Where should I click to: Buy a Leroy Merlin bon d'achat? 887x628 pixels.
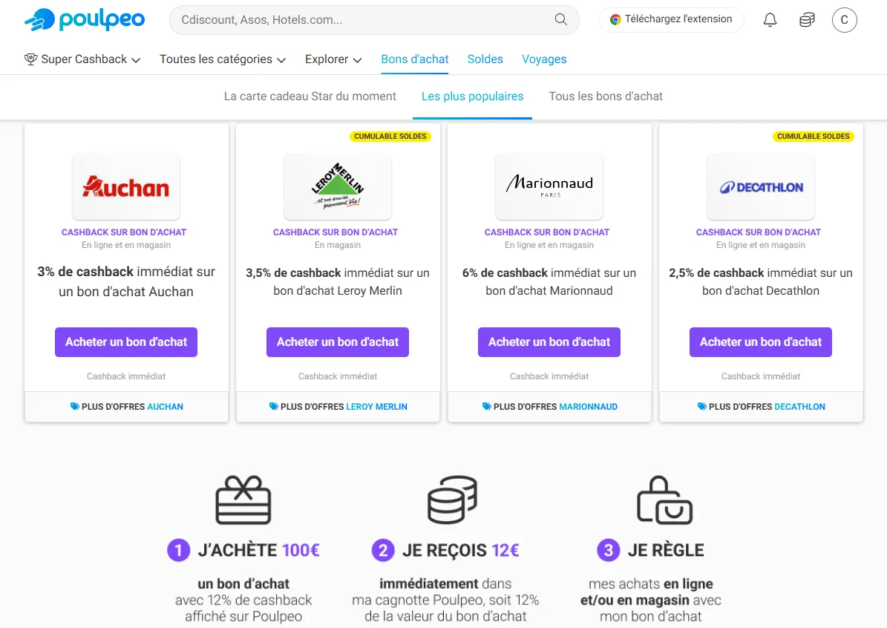338,341
